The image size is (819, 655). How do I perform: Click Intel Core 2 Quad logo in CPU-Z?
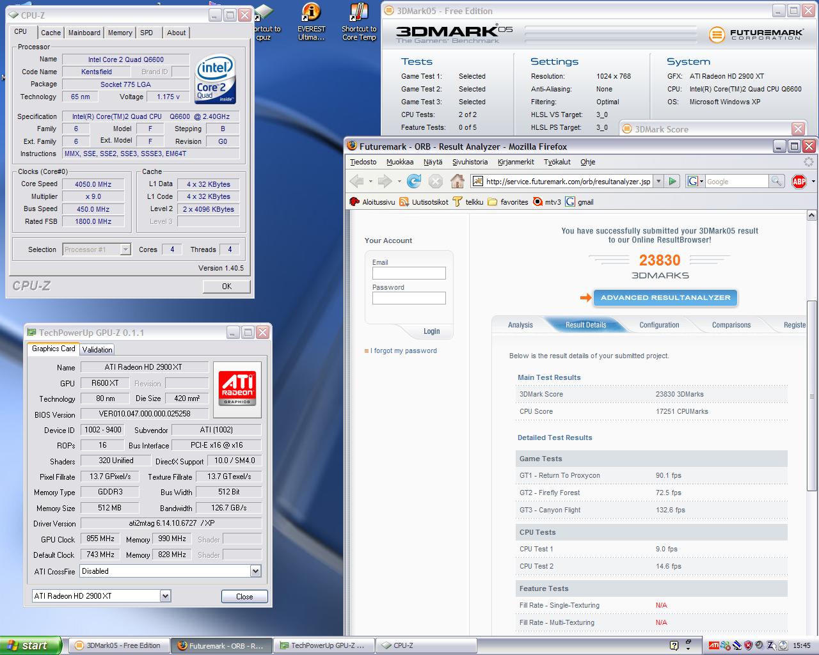(215, 79)
